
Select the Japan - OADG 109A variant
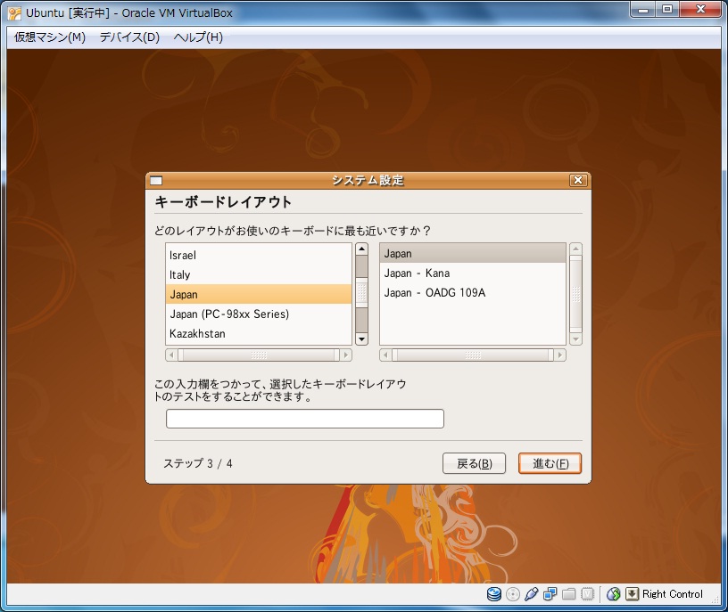473,292
